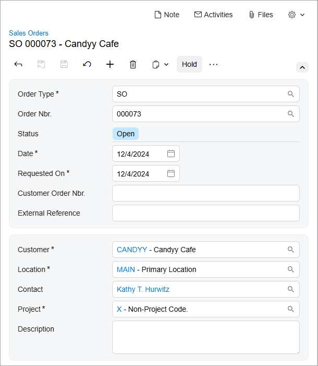The width and height of the screenshot is (318, 366).
Task: Click into the Description text area
Action: pos(205,337)
